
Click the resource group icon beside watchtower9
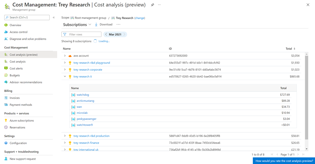pos(73,125)
